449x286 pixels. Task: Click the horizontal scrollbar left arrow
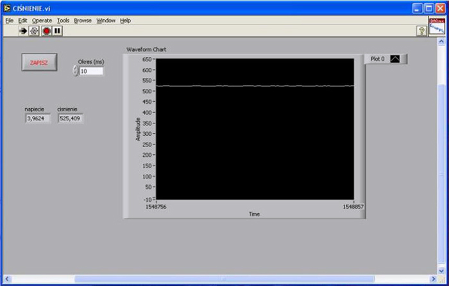(7, 279)
